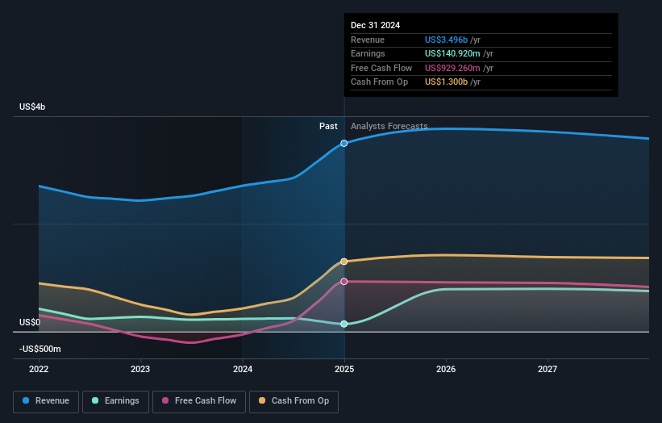Click the US$140.920m earnings value
662x423 pixels.
tap(452, 53)
